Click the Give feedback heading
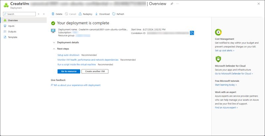 pyautogui.click(x=58, y=80)
